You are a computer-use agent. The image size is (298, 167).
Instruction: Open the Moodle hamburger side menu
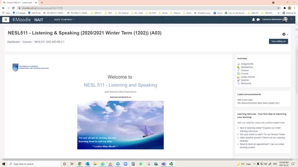6,20
